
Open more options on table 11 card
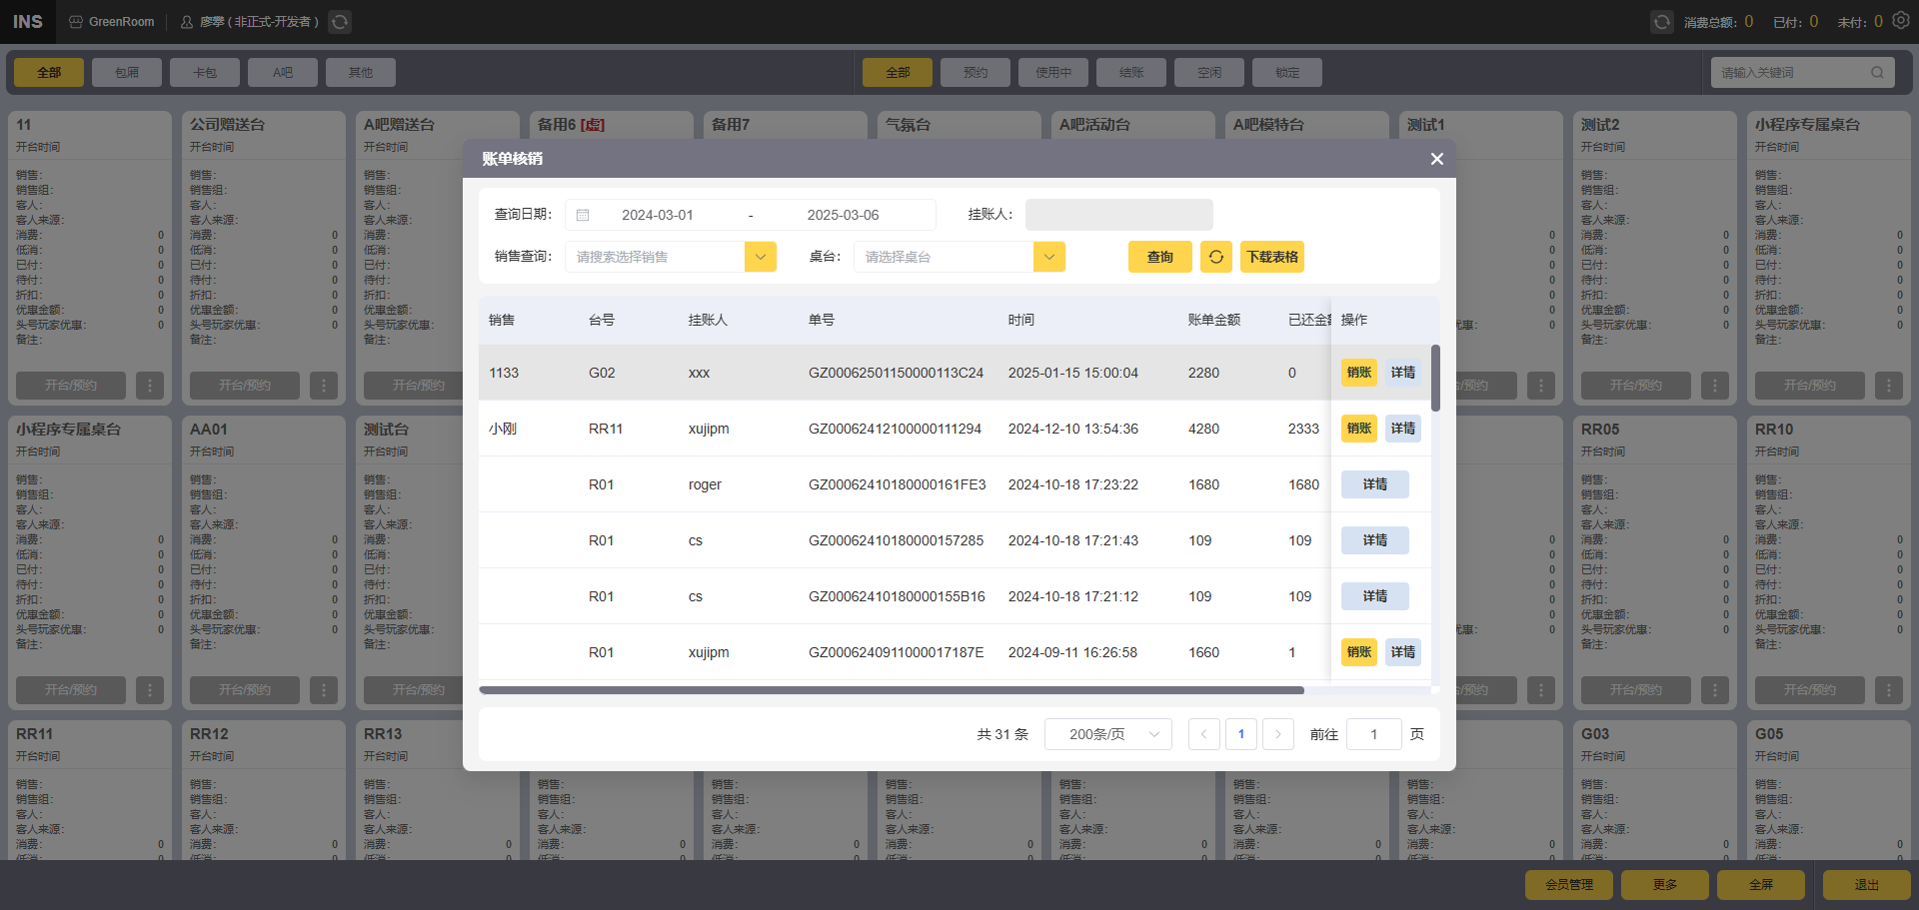(x=150, y=385)
